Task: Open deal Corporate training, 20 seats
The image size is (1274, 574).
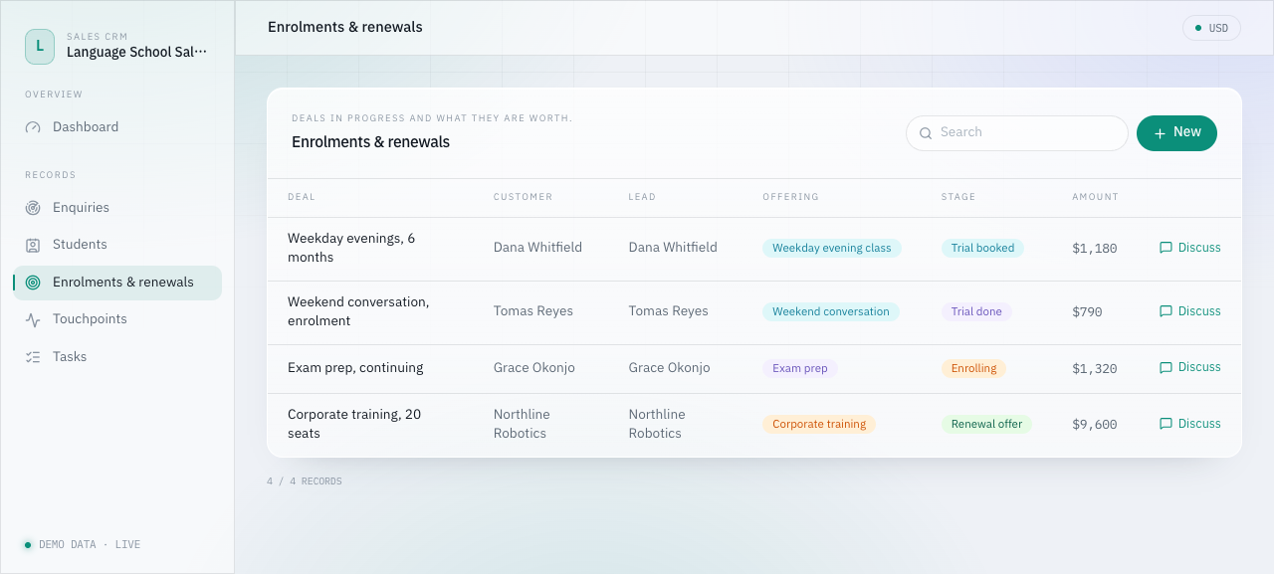Action: pos(354,424)
